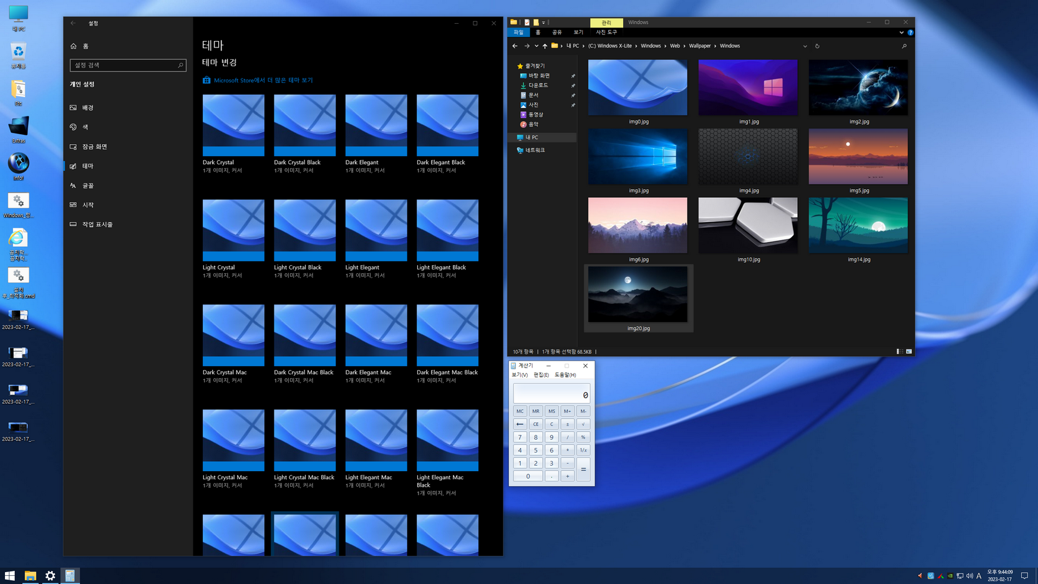This screenshot has height=584, width=1038.
Task: Click the square root button in Calculator
Action: coord(583,424)
